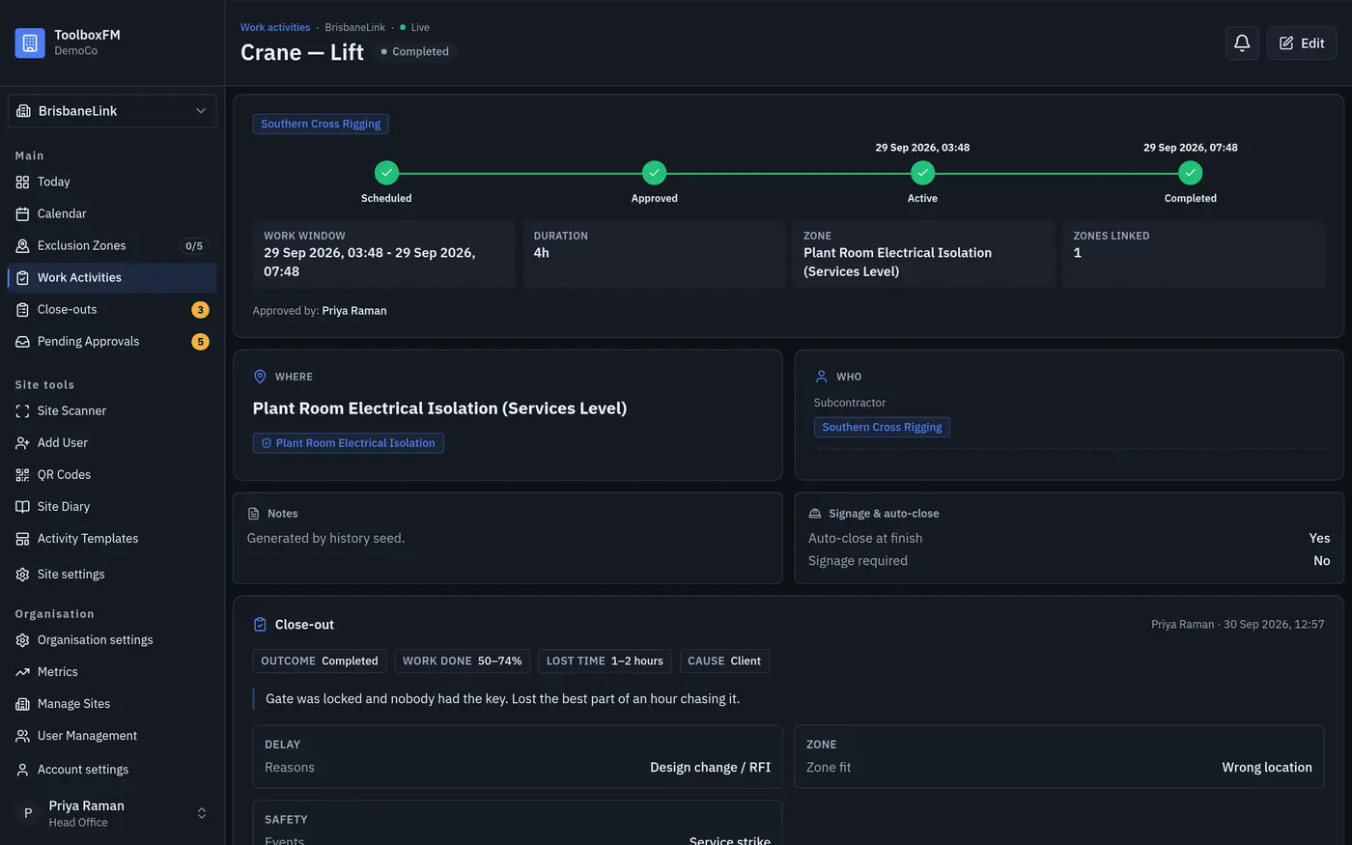Click the Scheduled step marker on timeline
Screen dimensions: 1352x845
click(x=386, y=173)
